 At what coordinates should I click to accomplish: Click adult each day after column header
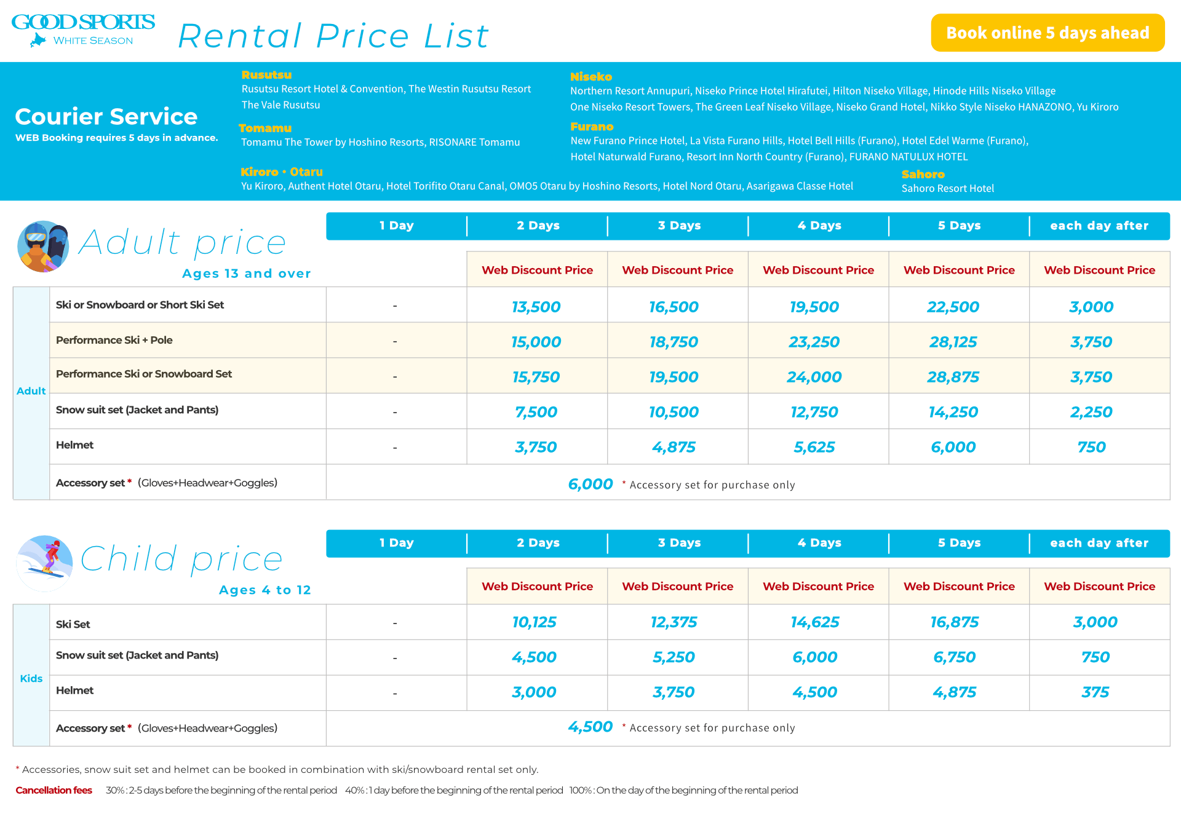coord(1099,226)
